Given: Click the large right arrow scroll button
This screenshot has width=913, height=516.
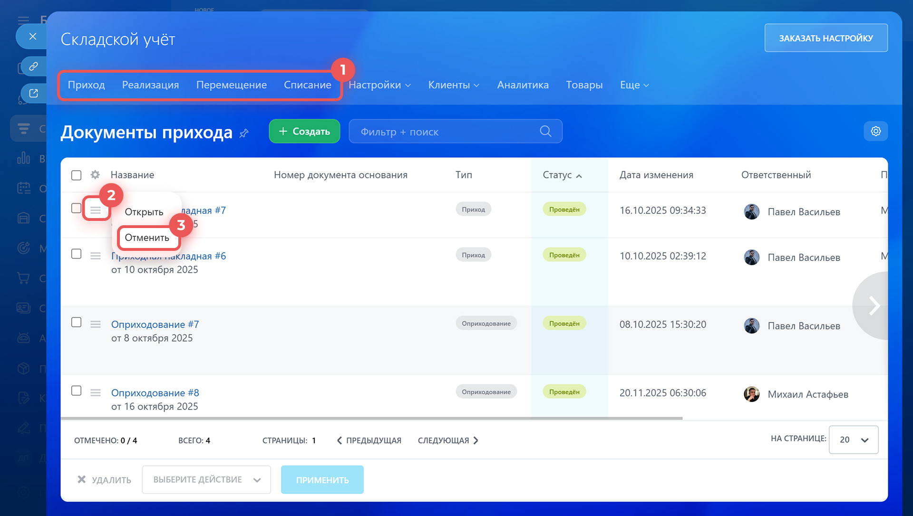Looking at the screenshot, I should click(x=874, y=306).
